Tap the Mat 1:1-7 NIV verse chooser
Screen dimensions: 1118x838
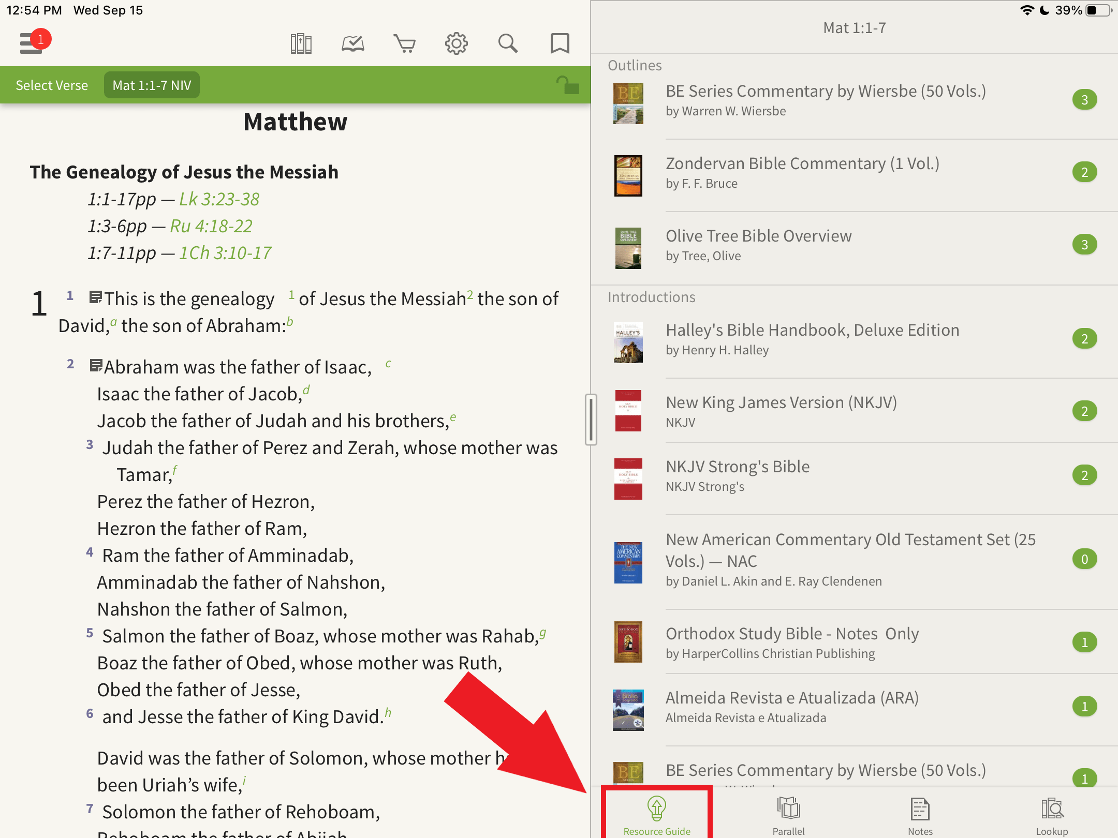152,84
